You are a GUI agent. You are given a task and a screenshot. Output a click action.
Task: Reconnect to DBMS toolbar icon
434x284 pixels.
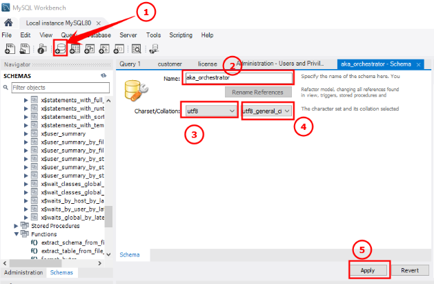tap(154, 49)
